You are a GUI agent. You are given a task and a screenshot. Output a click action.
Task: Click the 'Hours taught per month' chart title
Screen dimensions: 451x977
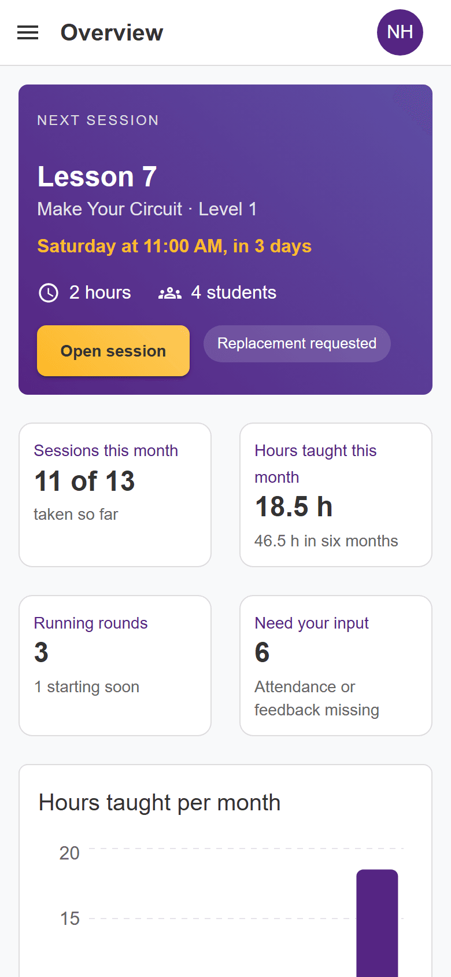pyautogui.click(x=160, y=803)
